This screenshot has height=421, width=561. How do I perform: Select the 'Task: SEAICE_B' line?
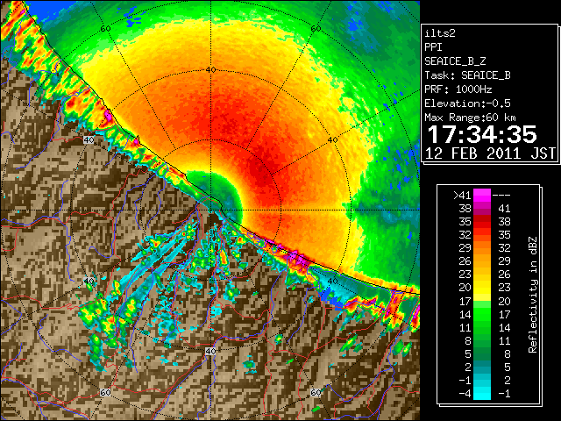pos(467,75)
